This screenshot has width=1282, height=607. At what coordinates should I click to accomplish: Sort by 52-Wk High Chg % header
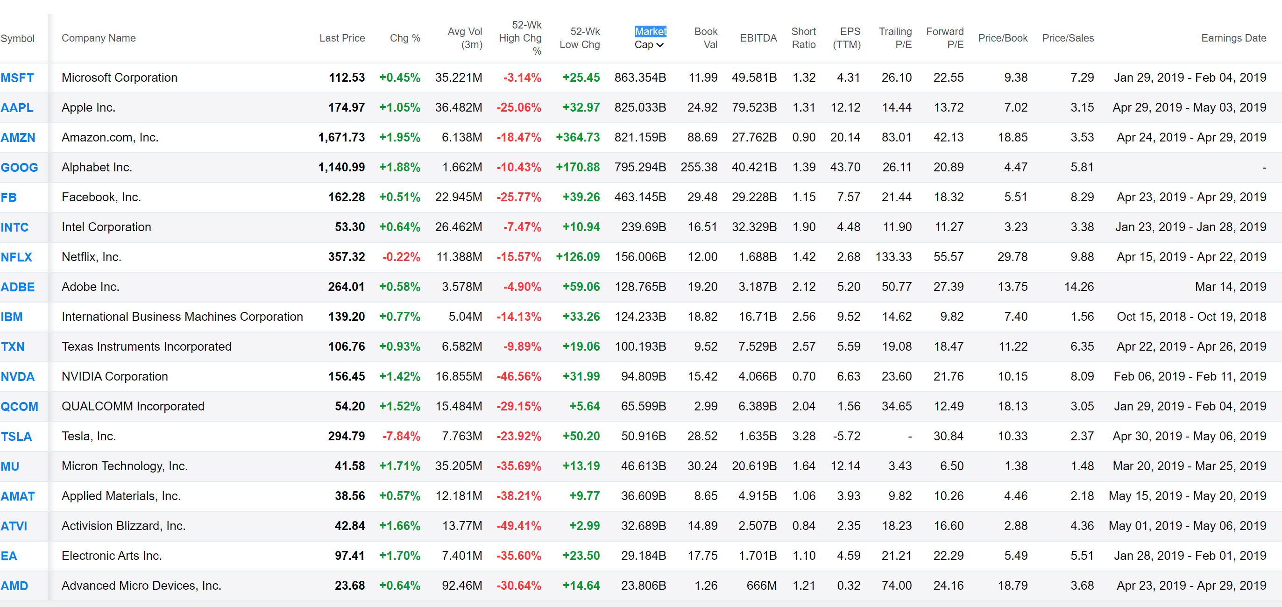(520, 38)
